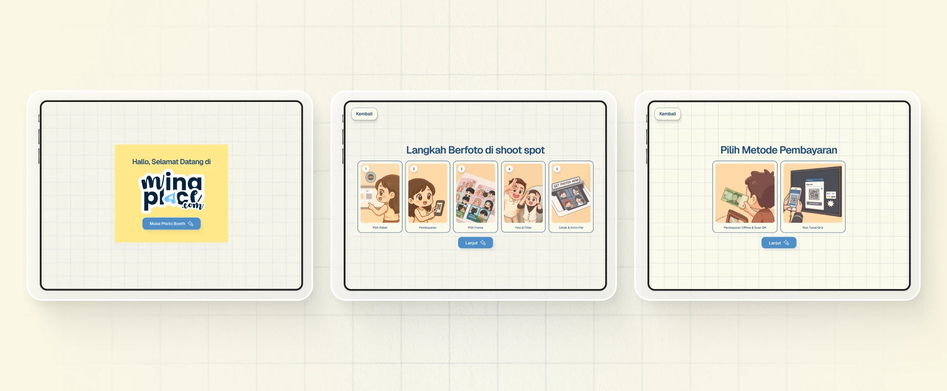Click sparkle icon on Langkah Berfoto's Lanjut button

[483, 243]
